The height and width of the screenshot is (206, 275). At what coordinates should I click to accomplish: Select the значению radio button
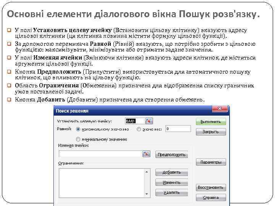pos(139,129)
